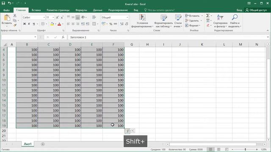The image size is (271, 152).
Task: Undo the last action
Action: [9, 3]
